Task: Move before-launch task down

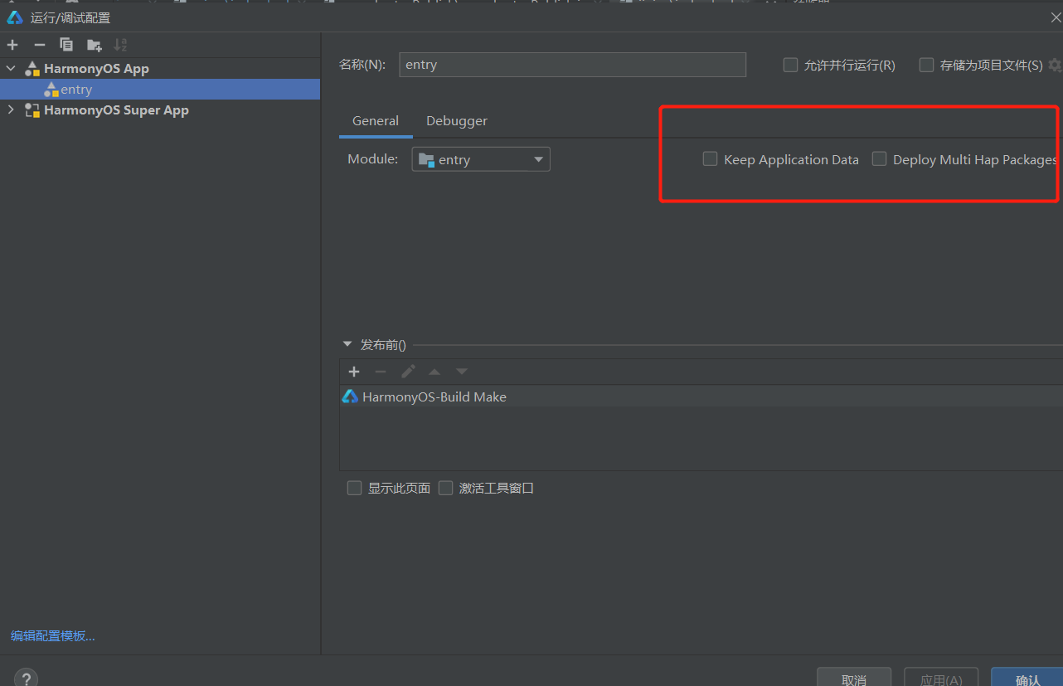Action: click(462, 372)
